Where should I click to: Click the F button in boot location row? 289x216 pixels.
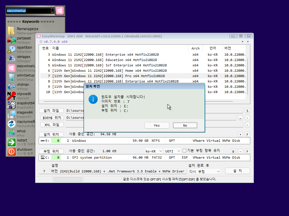pyautogui.click(x=247, y=152)
